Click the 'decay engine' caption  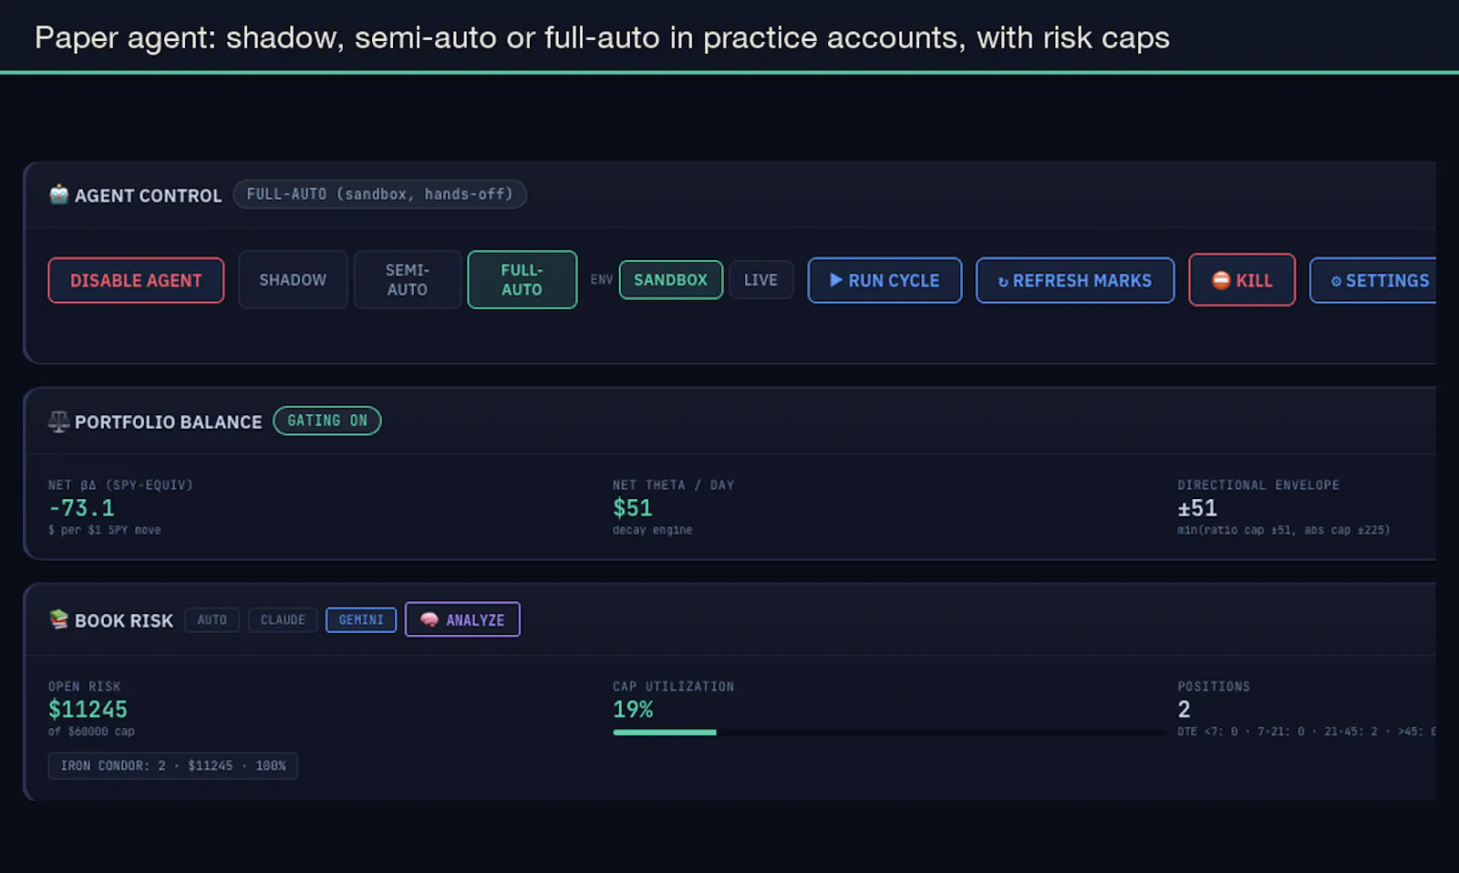pyautogui.click(x=652, y=530)
